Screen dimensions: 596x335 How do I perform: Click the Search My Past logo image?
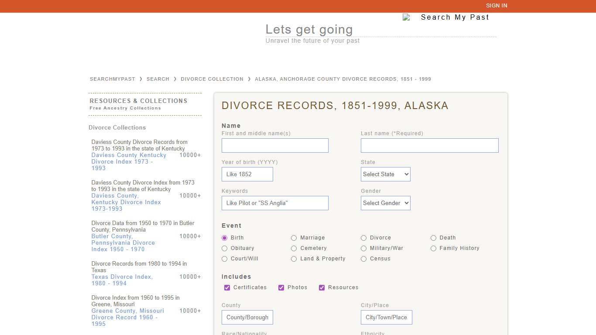coord(446,17)
